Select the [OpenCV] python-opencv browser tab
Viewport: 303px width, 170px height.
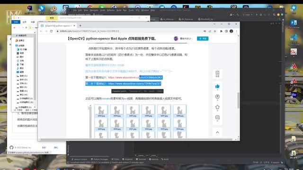(58, 25)
